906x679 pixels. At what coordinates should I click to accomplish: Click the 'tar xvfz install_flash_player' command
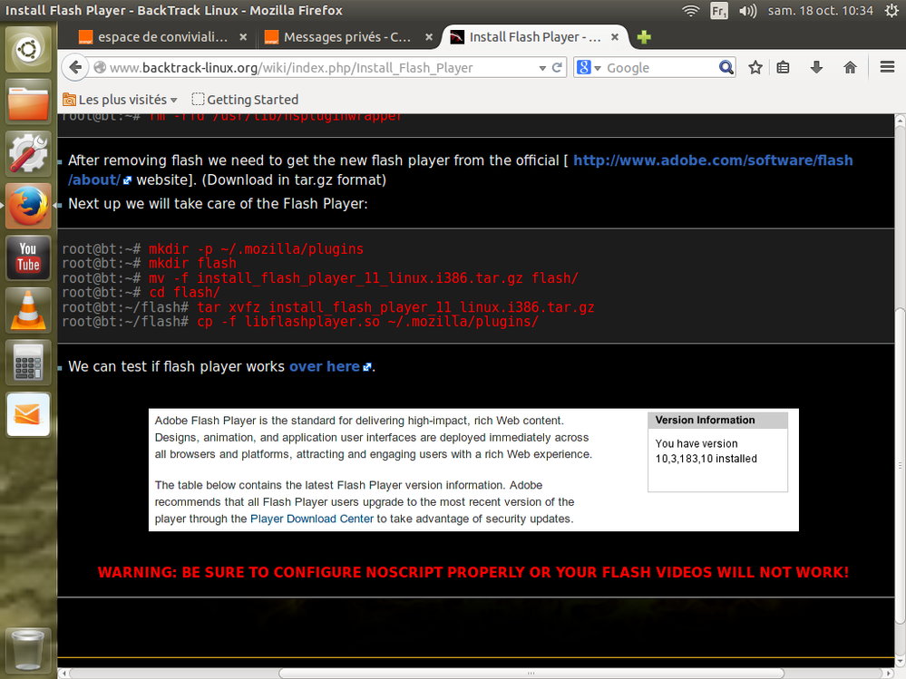coord(395,307)
